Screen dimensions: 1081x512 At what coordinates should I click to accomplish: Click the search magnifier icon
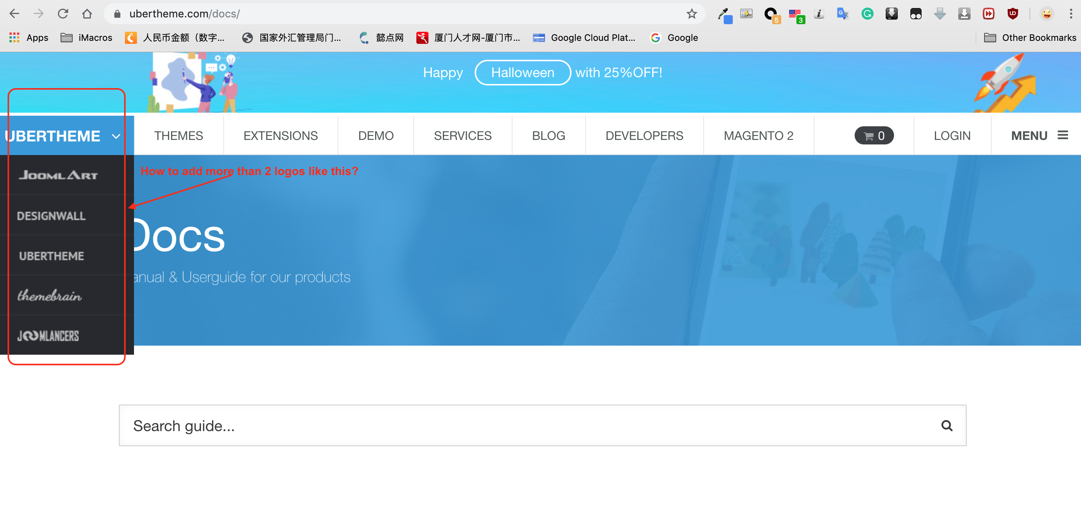click(946, 426)
